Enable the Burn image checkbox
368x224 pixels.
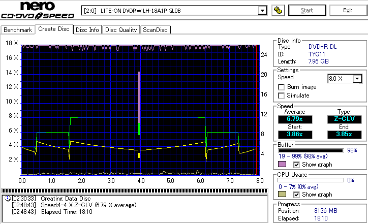pos(281,87)
